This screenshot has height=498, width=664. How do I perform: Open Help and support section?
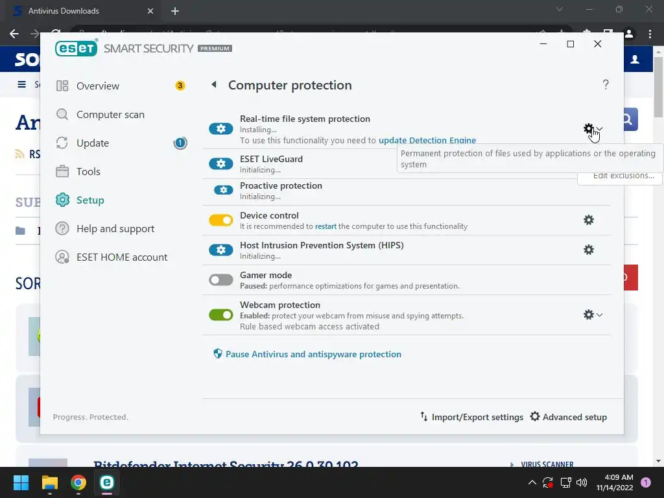[x=115, y=229]
